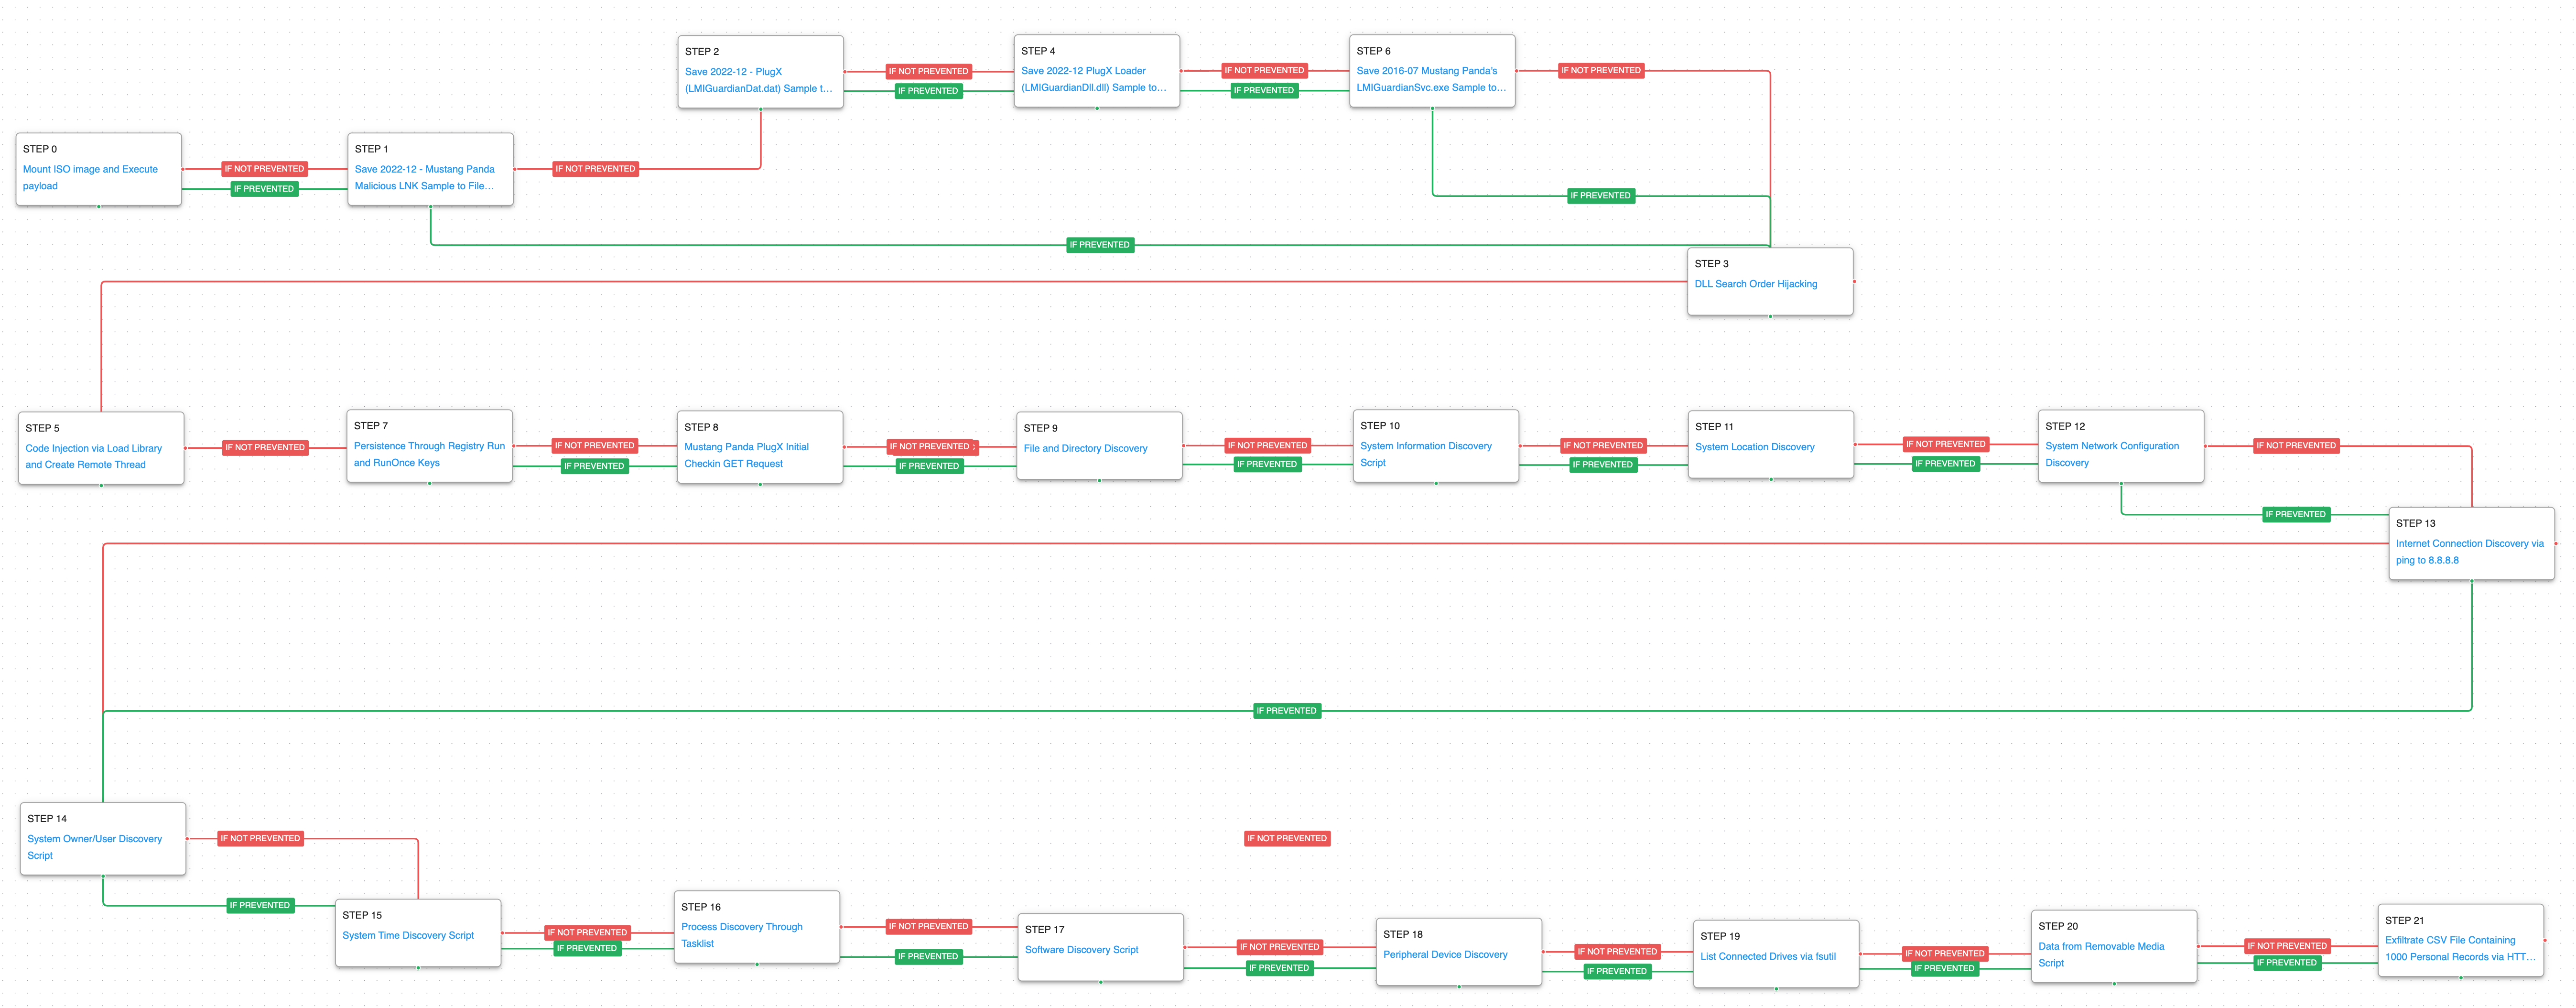2576x1008 pixels.
Task: Click System Information Discovery Script link
Action: [x=1425, y=447]
